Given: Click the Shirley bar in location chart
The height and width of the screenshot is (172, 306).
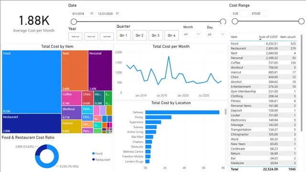Looking at the screenshot, I should coord(158,117).
